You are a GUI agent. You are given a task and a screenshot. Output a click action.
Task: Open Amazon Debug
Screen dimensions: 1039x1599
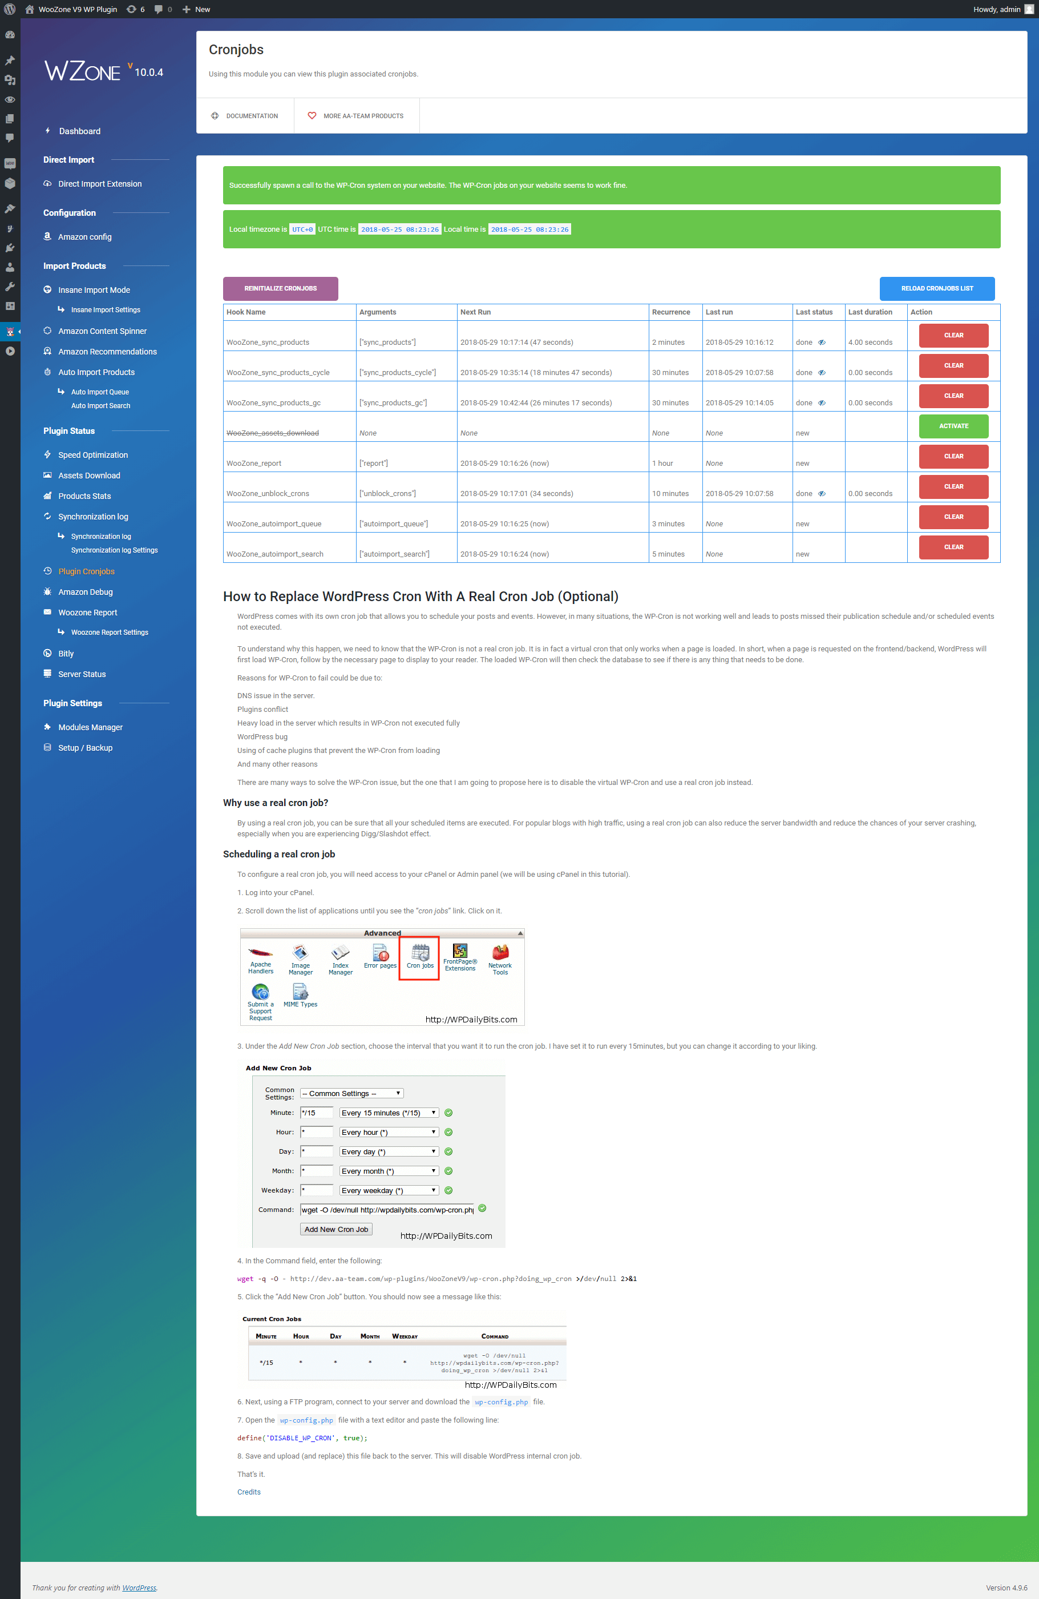pyautogui.click(x=85, y=592)
